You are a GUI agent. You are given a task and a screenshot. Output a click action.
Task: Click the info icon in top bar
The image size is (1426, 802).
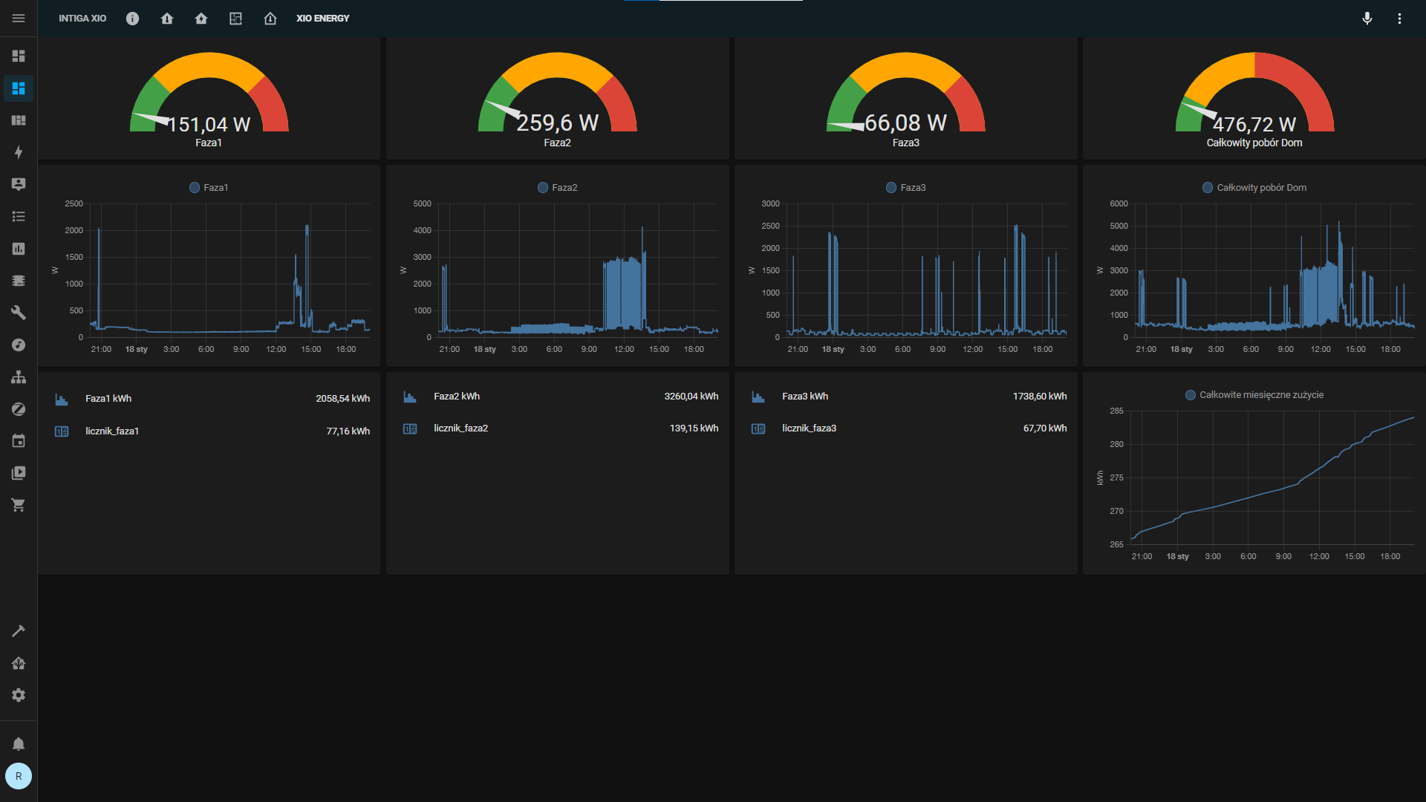tap(132, 19)
